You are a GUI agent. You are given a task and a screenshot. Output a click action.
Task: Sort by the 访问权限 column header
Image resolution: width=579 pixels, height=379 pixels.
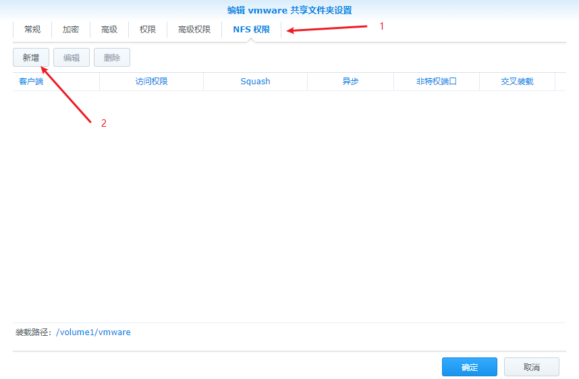(151, 82)
